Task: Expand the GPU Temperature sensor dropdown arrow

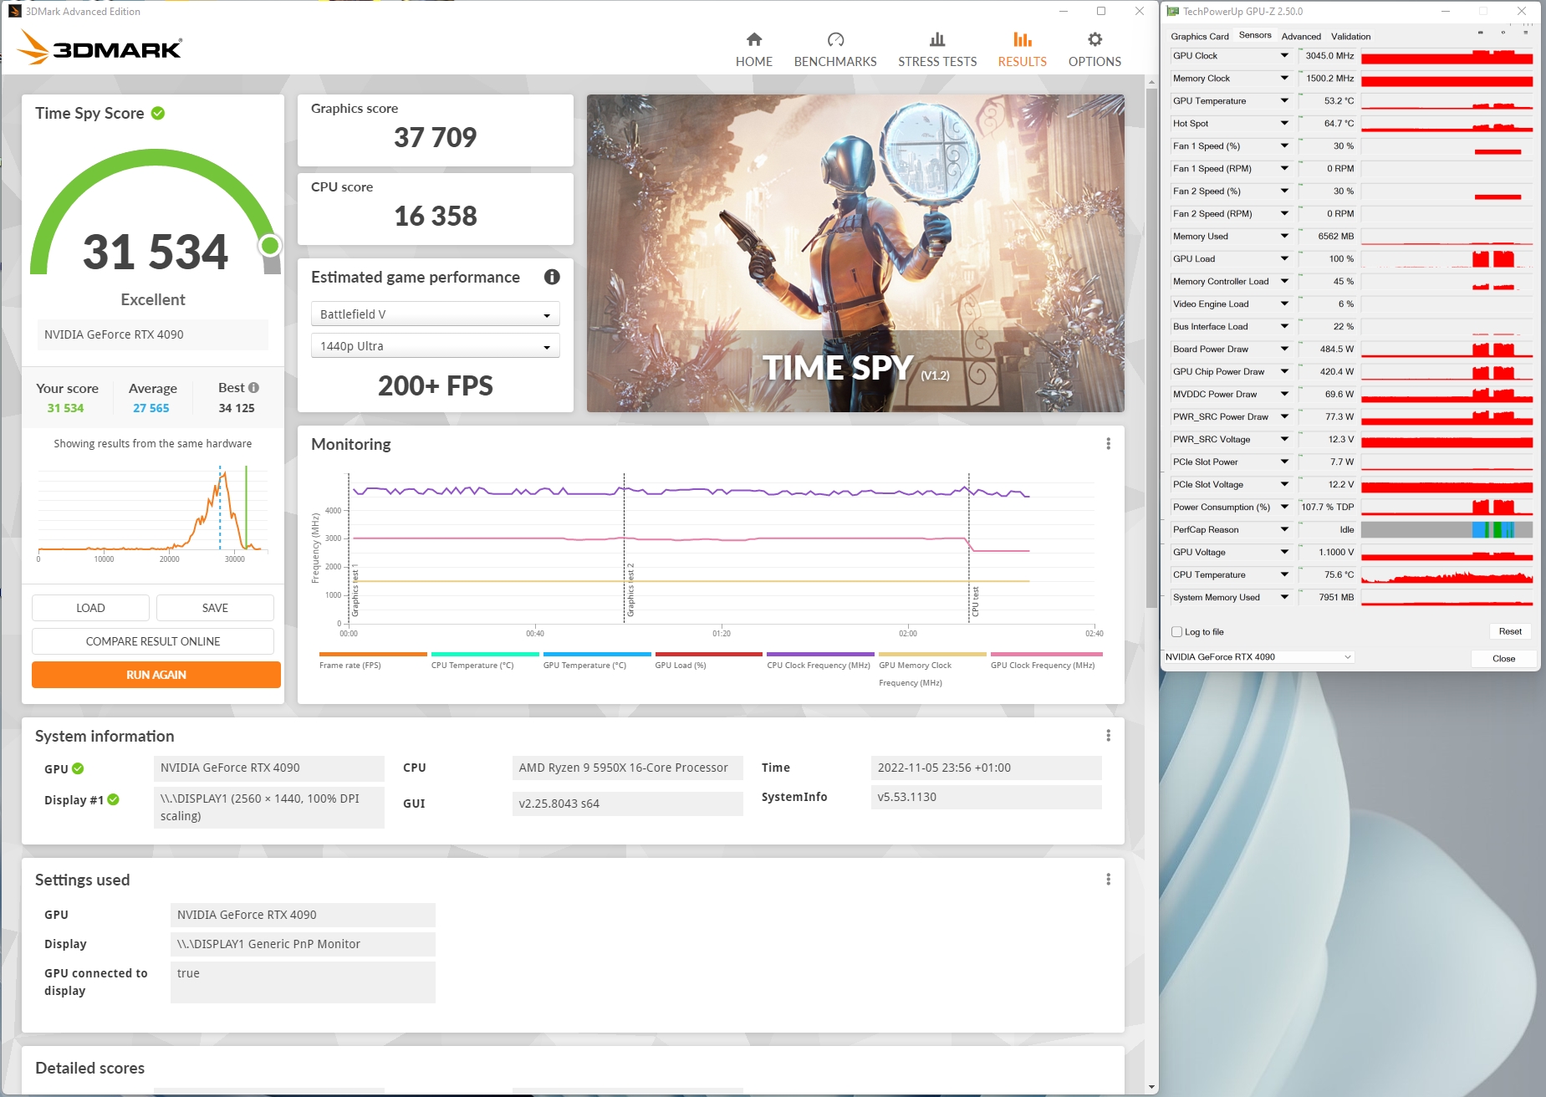Action: pos(1284,101)
